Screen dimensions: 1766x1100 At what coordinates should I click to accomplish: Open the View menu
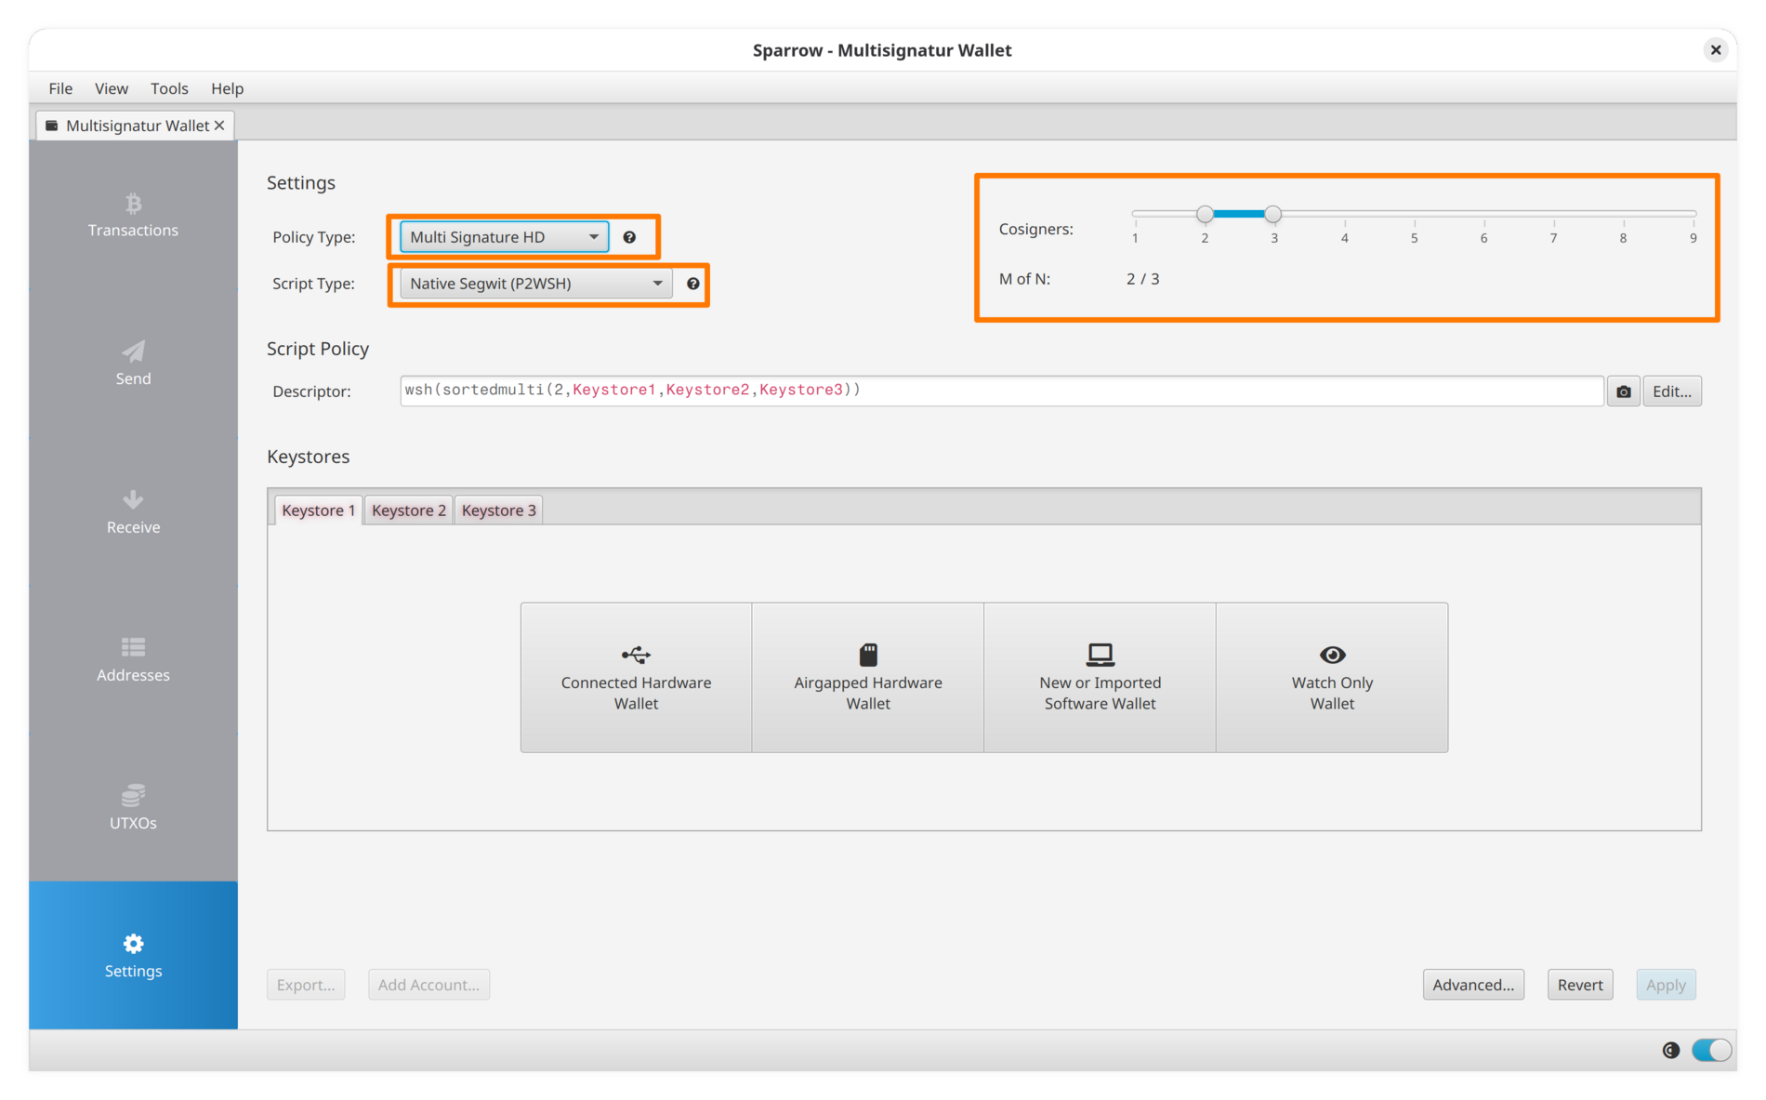[112, 88]
